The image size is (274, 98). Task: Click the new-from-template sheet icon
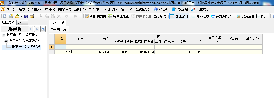(x=11, y=16)
